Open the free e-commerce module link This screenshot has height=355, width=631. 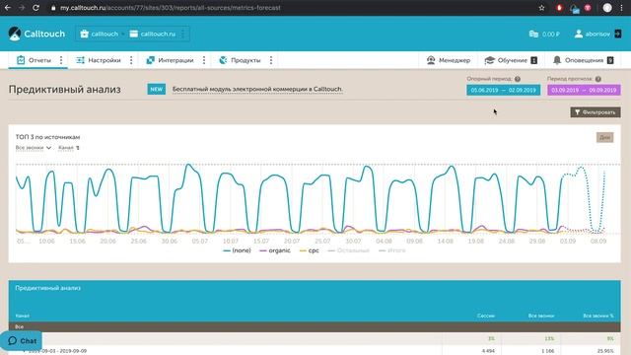coord(257,90)
